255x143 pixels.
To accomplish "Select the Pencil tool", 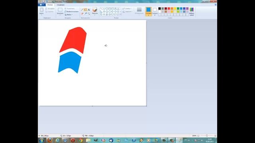I will click(x=82, y=10).
